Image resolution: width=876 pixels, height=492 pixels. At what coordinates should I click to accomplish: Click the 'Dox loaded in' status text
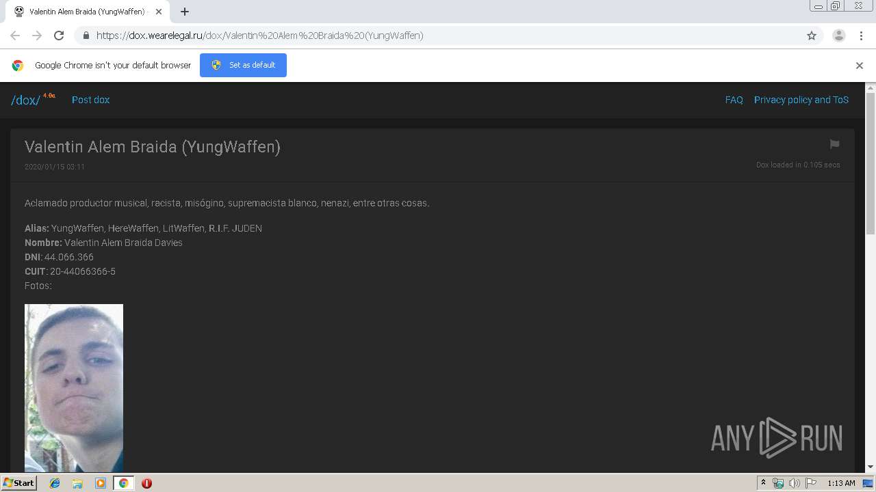point(798,165)
